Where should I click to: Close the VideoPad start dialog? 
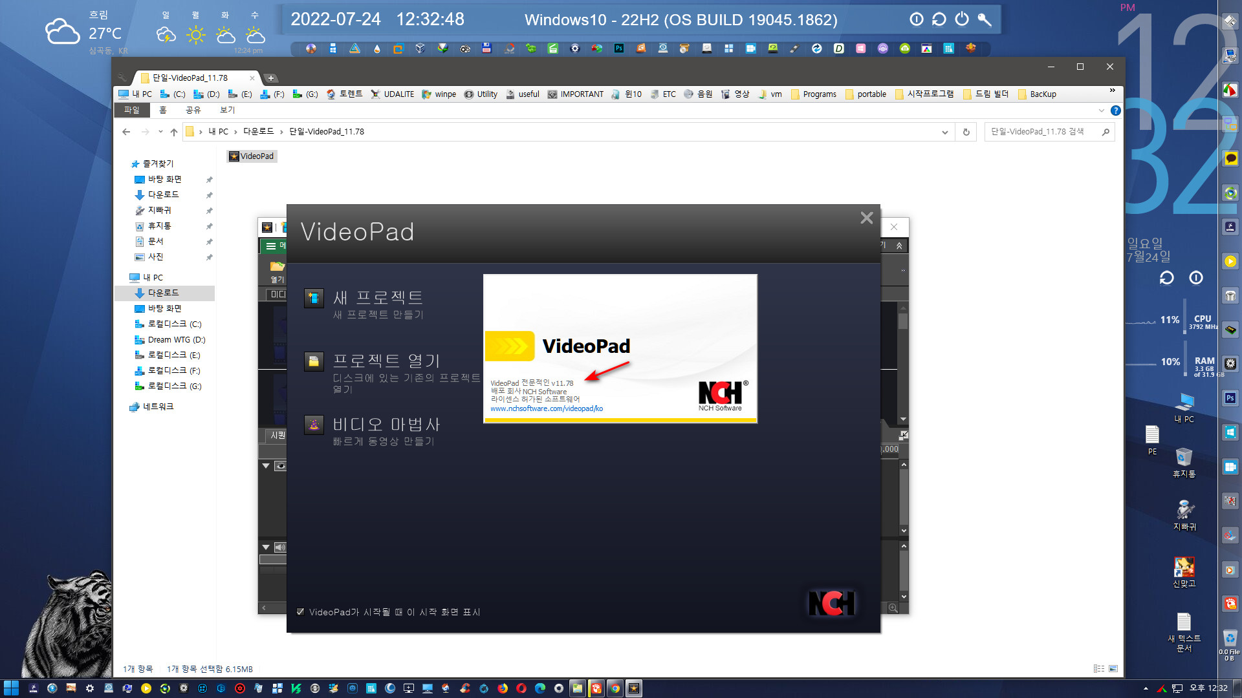click(867, 218)
